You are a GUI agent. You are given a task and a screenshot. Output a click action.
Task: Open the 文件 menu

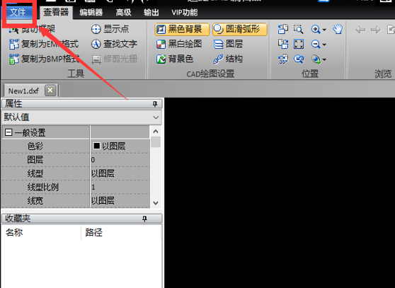tap(18, 12)
